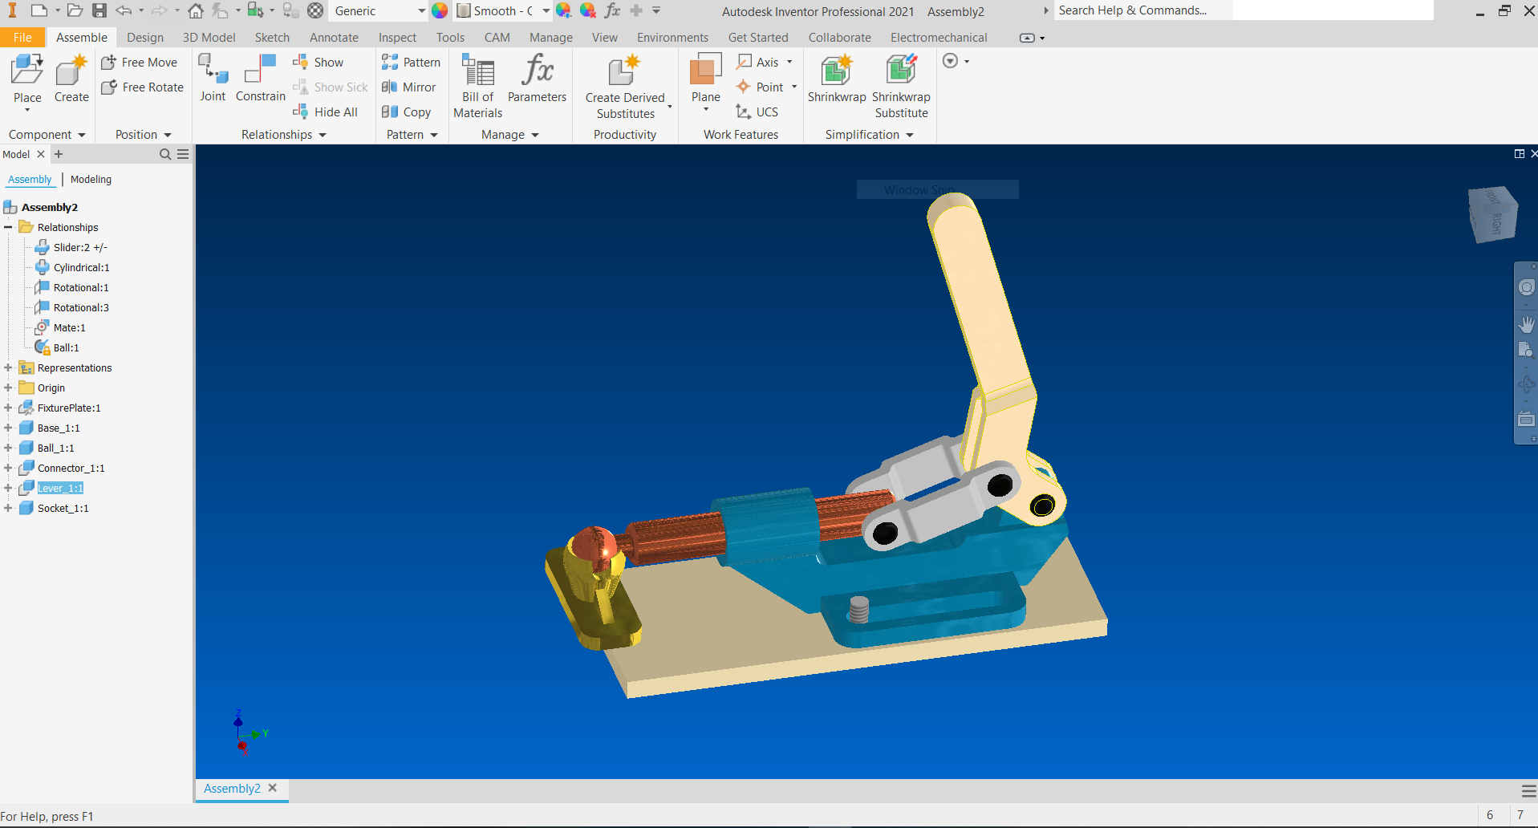
Task: Open the Environments ribbon tab
Action: [672, 37]
